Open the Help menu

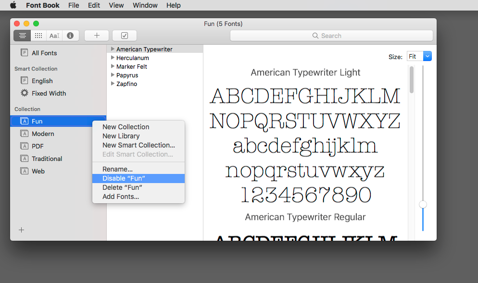[174, 5]
